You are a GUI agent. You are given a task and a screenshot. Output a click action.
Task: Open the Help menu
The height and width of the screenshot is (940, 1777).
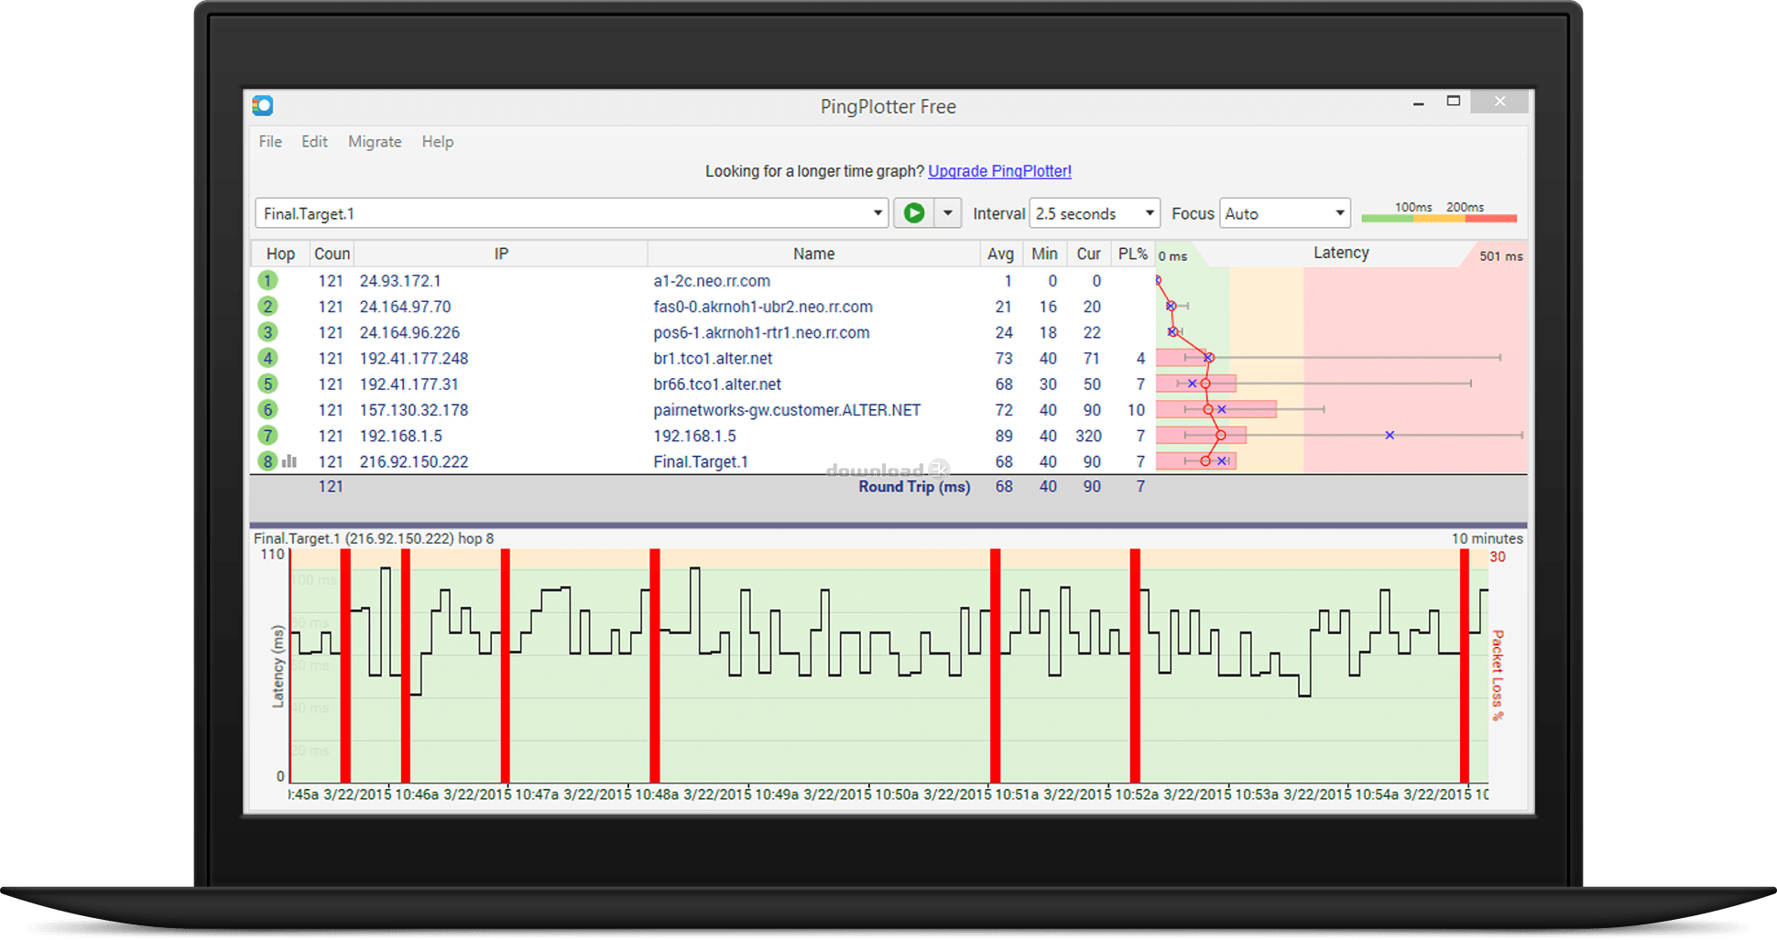438,142
